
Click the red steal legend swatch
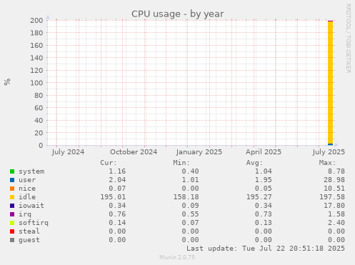click(x=12, y=231)
